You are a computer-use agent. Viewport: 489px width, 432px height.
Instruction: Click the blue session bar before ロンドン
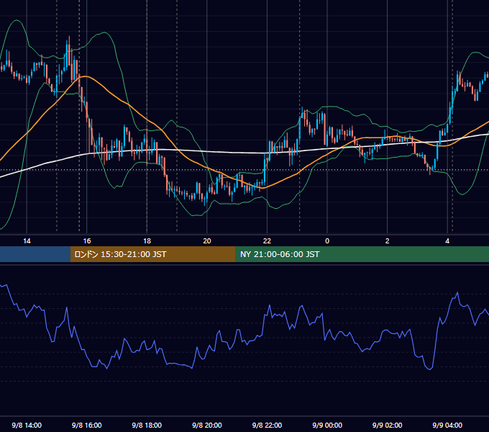35,254
